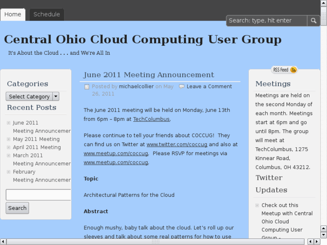Click horizontal scrollbar right arrow at far right
Image resolution: width=327 pixels, height=245 pixels.
(317, 242)
